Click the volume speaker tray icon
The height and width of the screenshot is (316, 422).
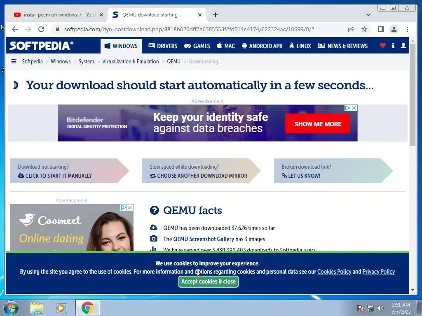click(380, 308)
